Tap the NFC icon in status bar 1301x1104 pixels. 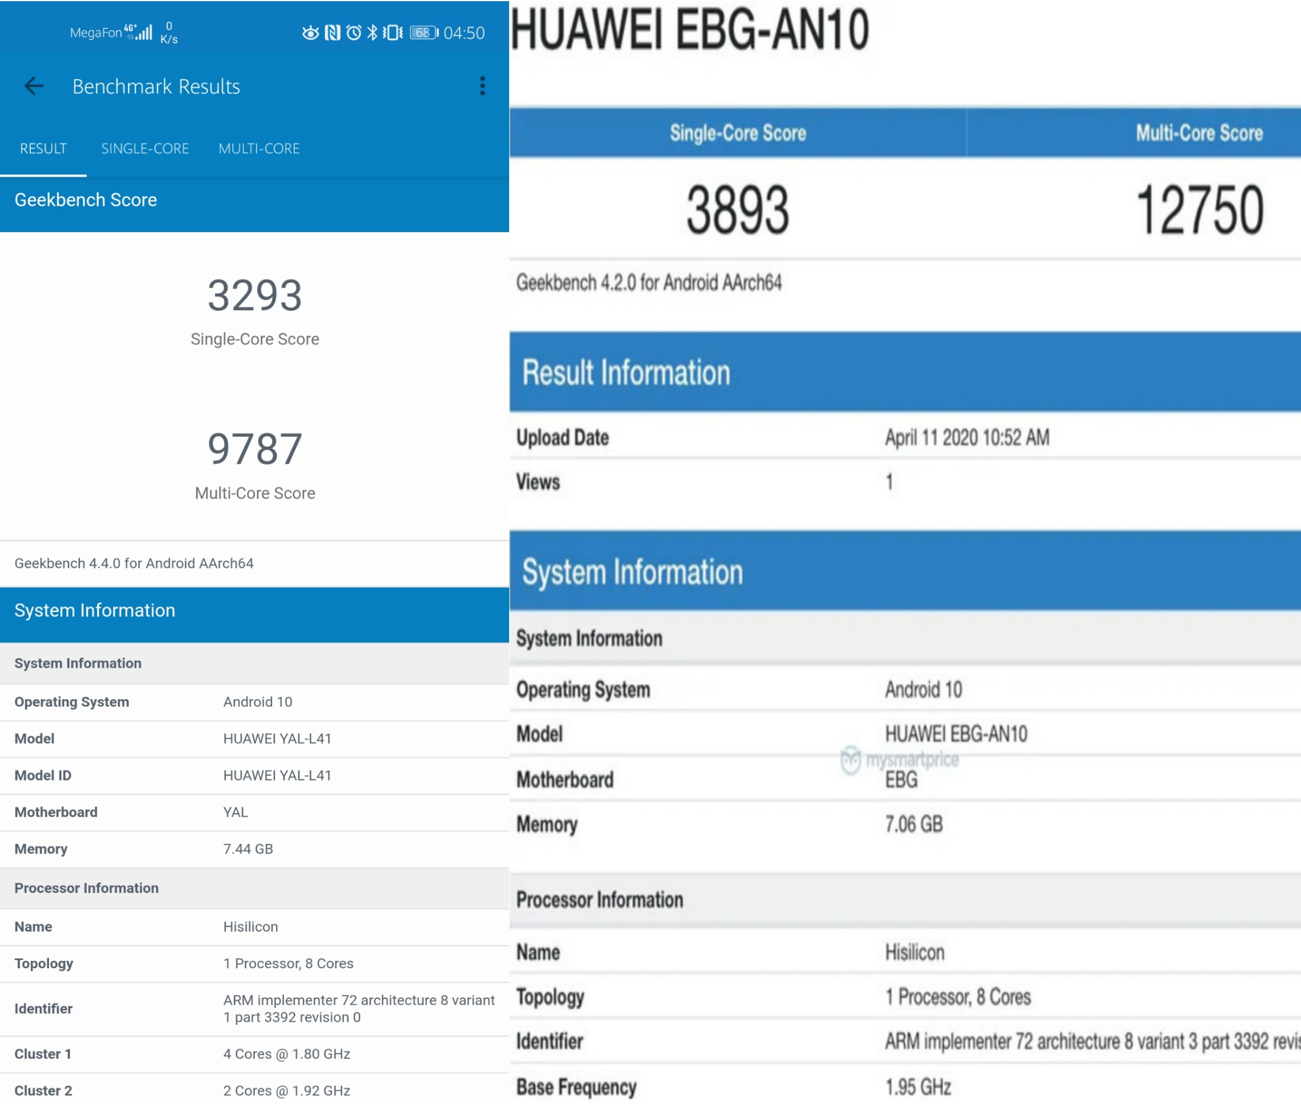pos(332,33)
